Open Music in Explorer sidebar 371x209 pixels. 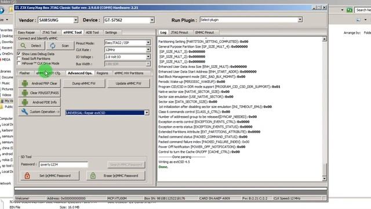[x=6, y=83]
